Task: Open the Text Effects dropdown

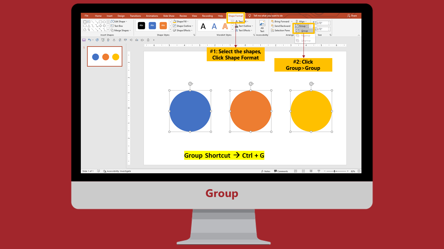Action: tap(244, 30)
